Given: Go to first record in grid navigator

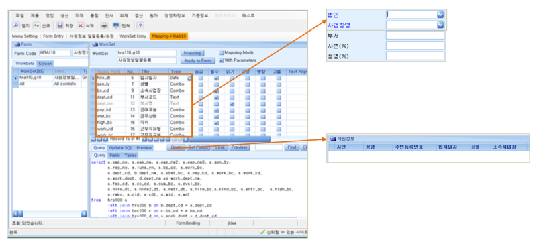Looking at the screenshot, I should pos(93,139).
